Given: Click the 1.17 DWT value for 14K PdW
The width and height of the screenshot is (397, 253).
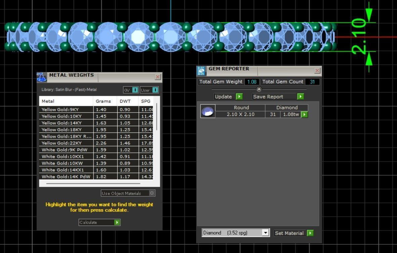Looking at the screenshot, I should 125,177.
